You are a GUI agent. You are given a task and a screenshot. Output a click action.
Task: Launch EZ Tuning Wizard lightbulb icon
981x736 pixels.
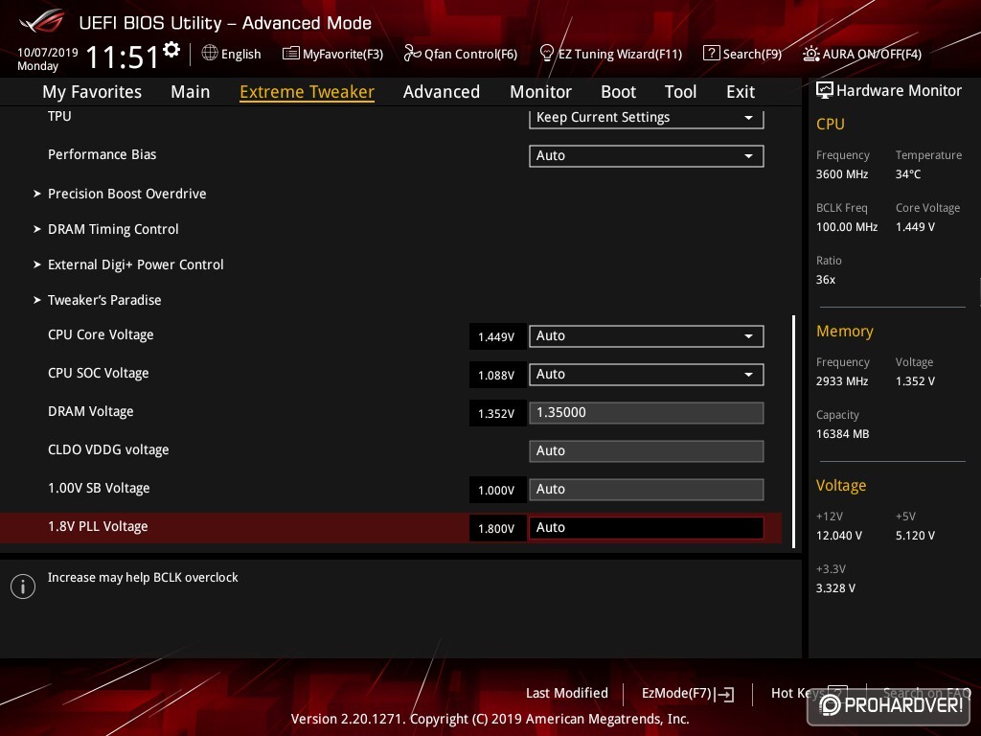(546, 54)
